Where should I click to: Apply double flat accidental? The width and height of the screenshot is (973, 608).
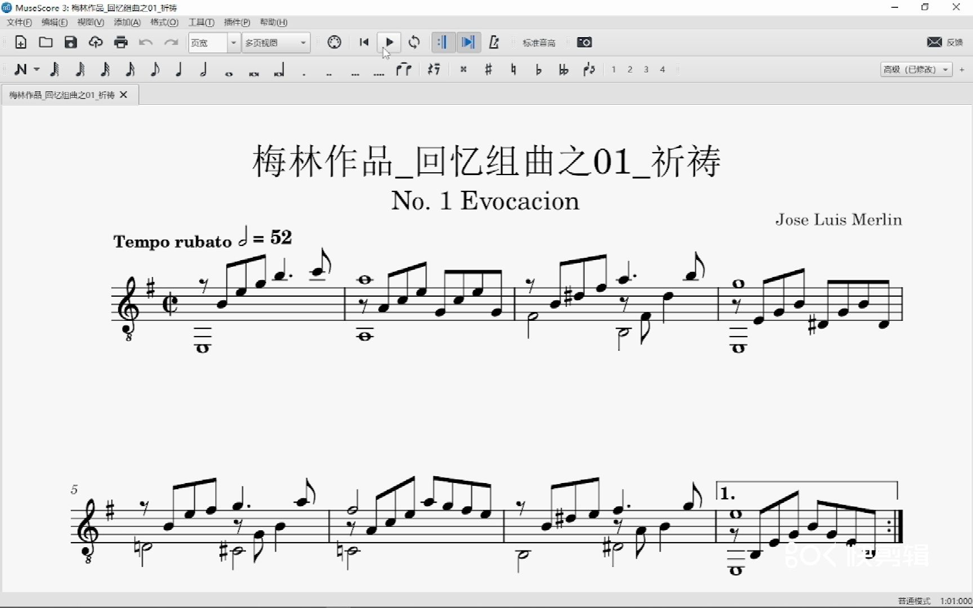tap(564, 69)
